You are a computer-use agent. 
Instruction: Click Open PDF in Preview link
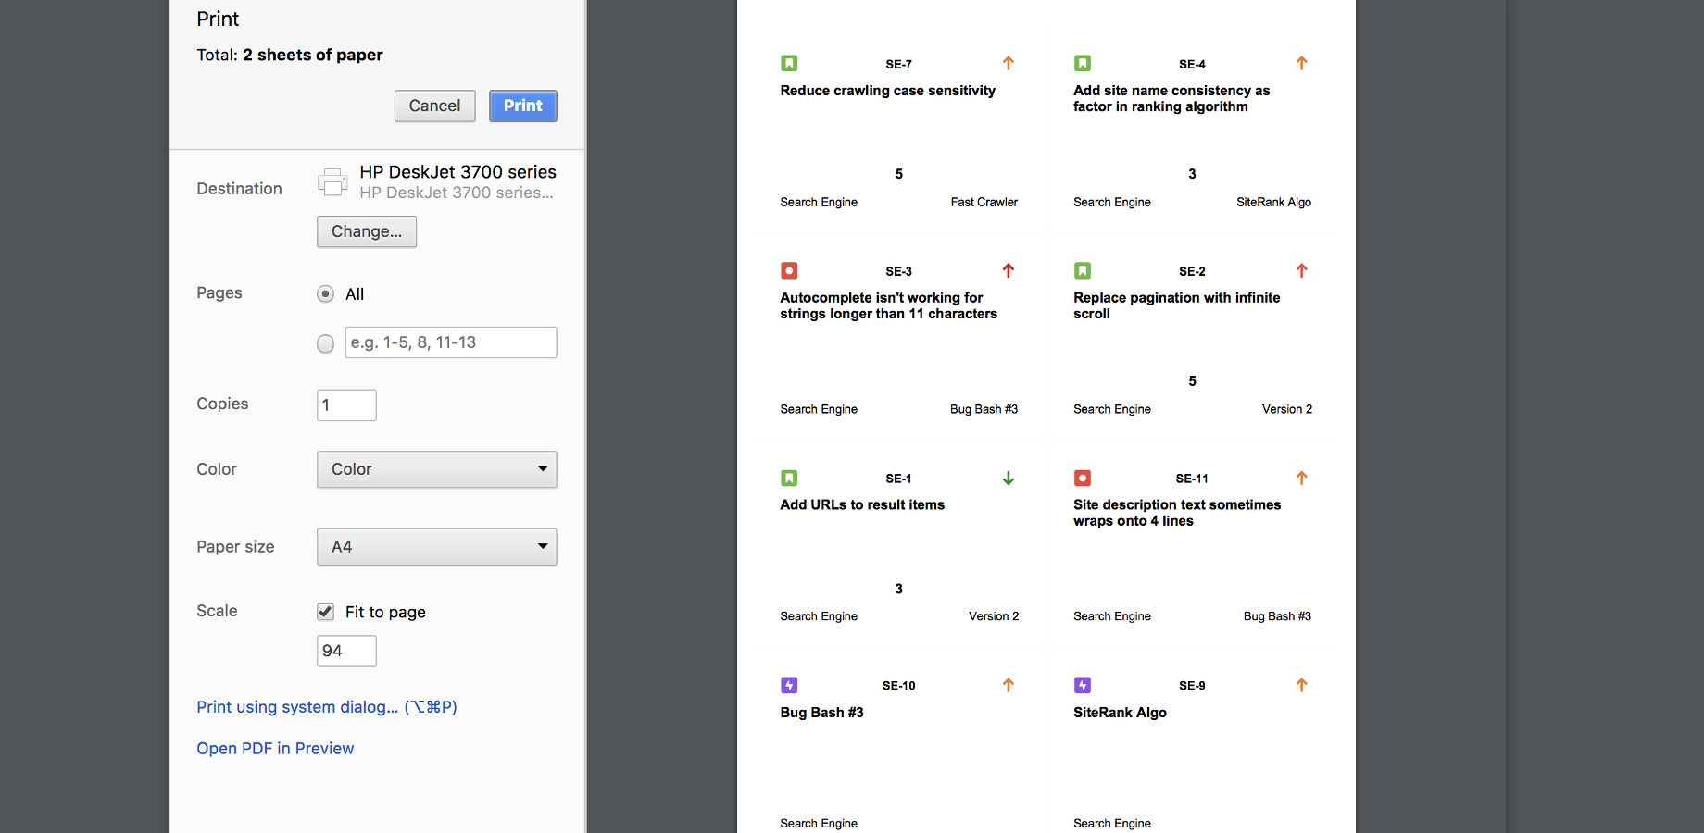[x=275, y=749]
